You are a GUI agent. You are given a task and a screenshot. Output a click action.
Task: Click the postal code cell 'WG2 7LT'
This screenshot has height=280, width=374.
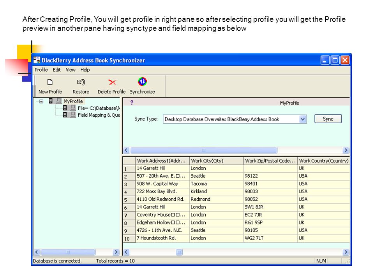pos(270,238)
